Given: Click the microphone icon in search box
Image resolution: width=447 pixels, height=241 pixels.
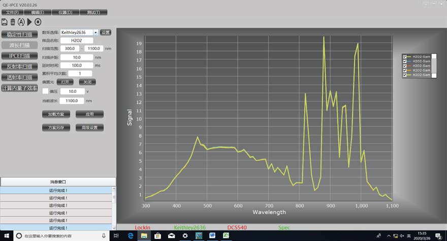Looking at the screenshot, I should point(104,236).
